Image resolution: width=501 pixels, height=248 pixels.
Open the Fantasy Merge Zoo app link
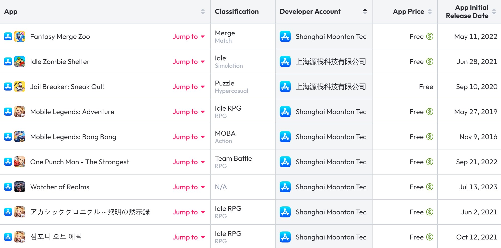click(60, 37)
